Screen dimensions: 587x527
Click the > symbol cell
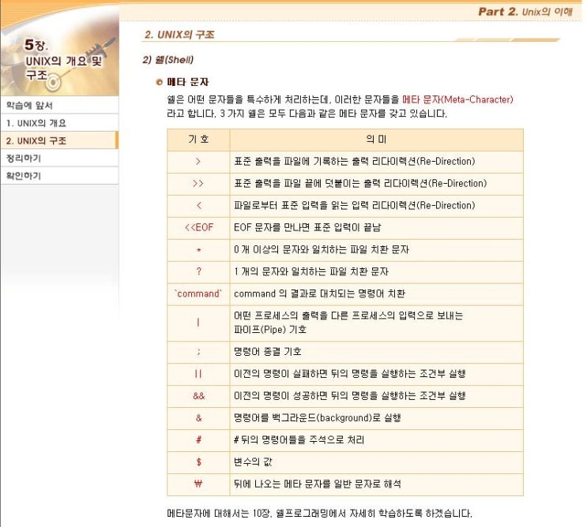[198, 162]
